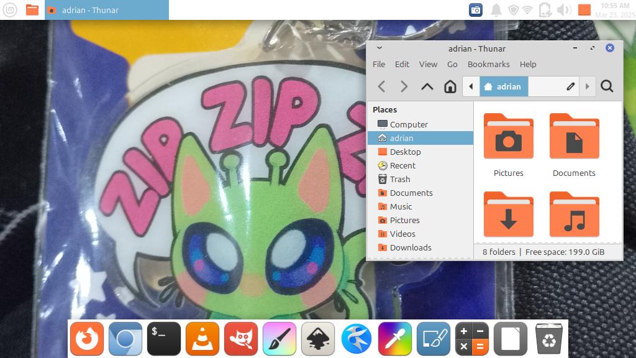Go up to the parent folder
This screenshot has height=358, width=636.
(x=427, y=87)
